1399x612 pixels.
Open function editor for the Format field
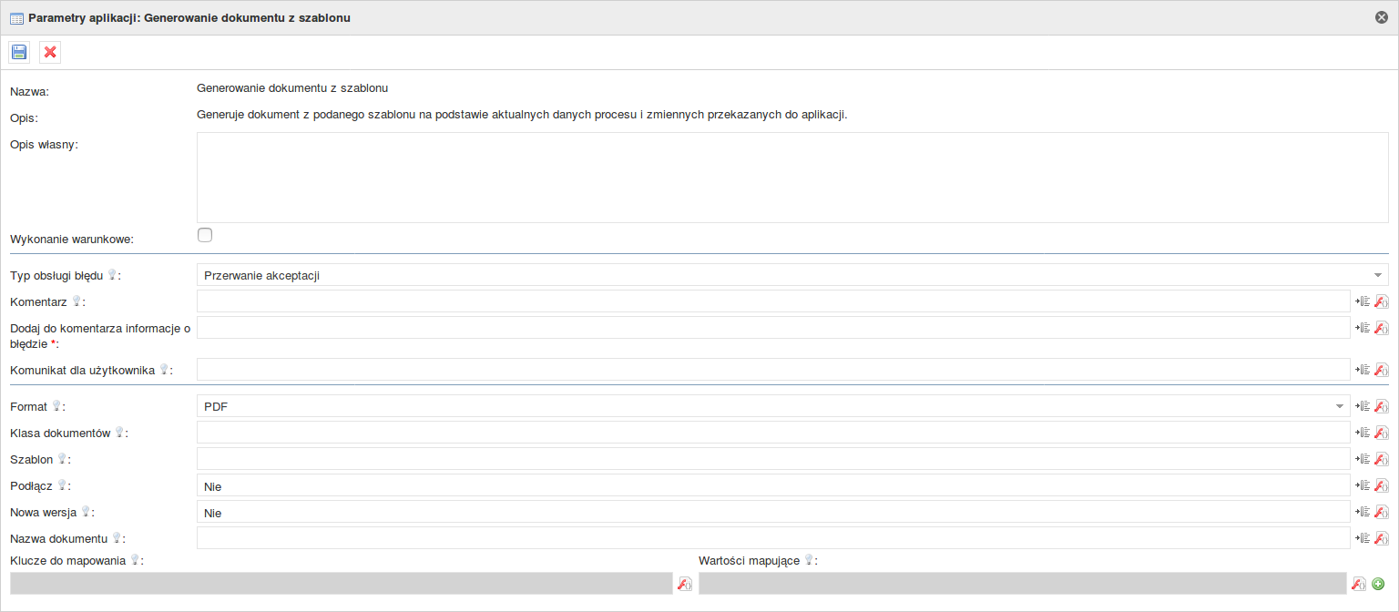pyautogui.click(x=1381, y=406)
